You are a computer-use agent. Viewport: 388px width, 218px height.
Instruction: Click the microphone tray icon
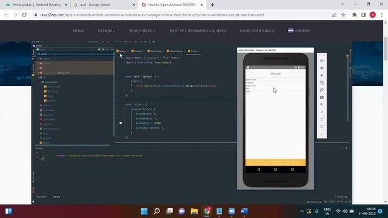(x=316, y=211)
